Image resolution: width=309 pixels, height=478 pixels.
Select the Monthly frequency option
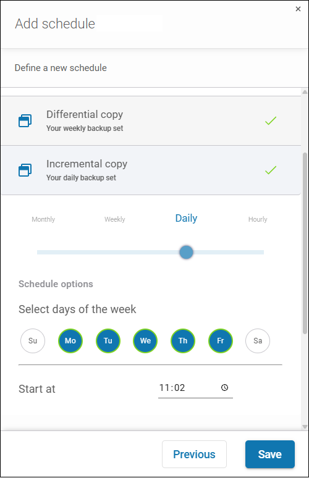click(x=43, y=219)
